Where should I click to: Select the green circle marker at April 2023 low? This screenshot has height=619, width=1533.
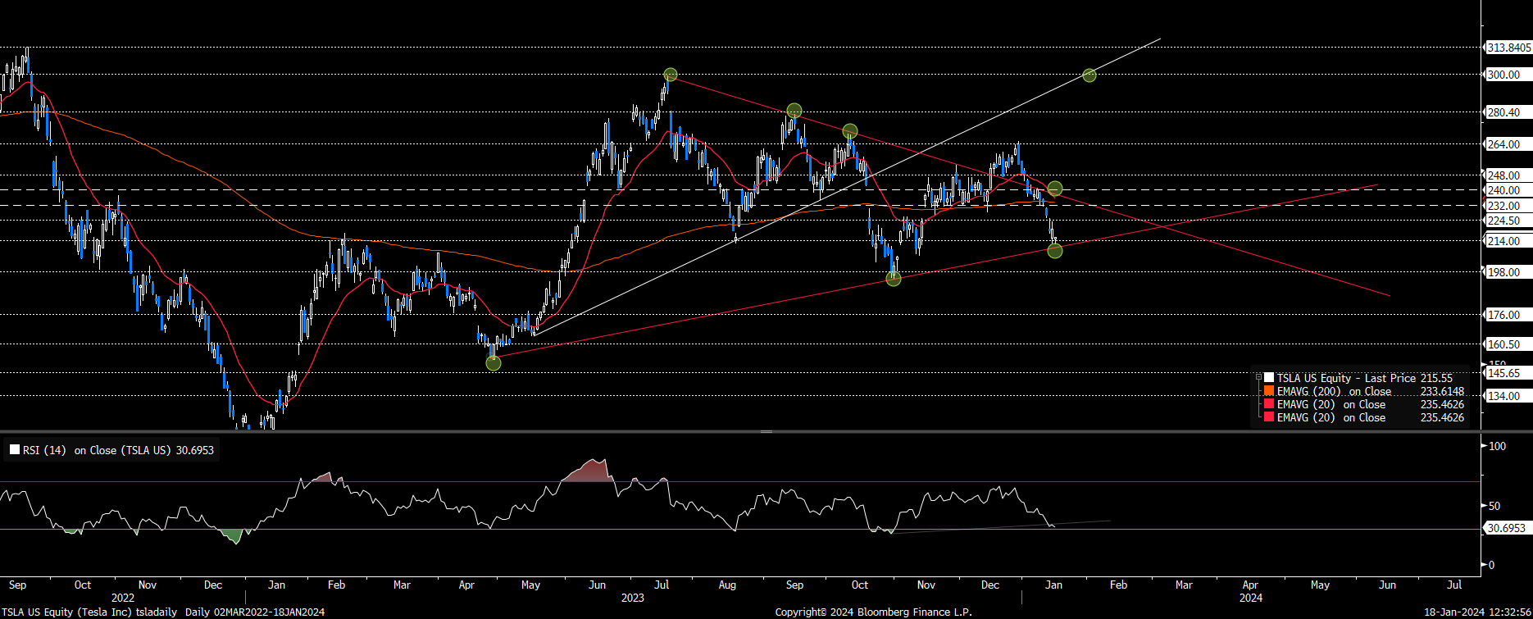[494, 363]
